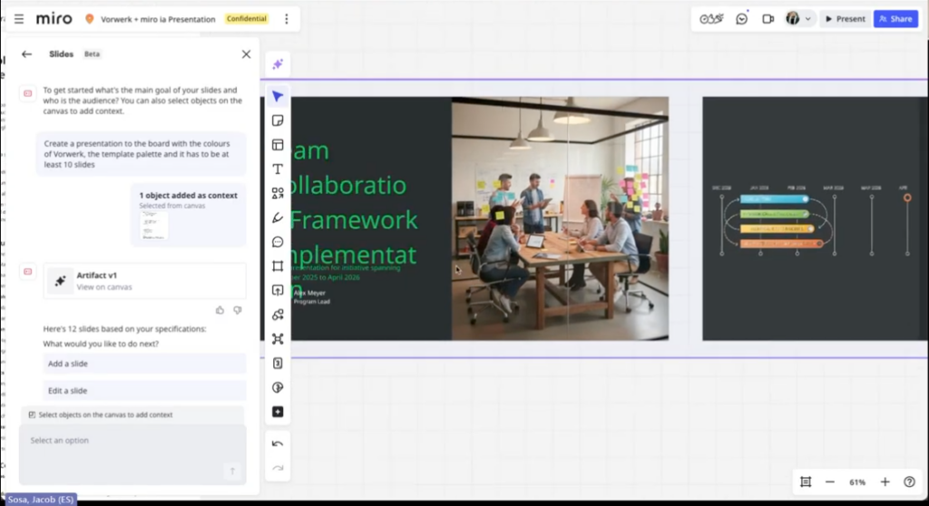Start a video call with camera icon
929x506 pixels.
pos(768,19)
